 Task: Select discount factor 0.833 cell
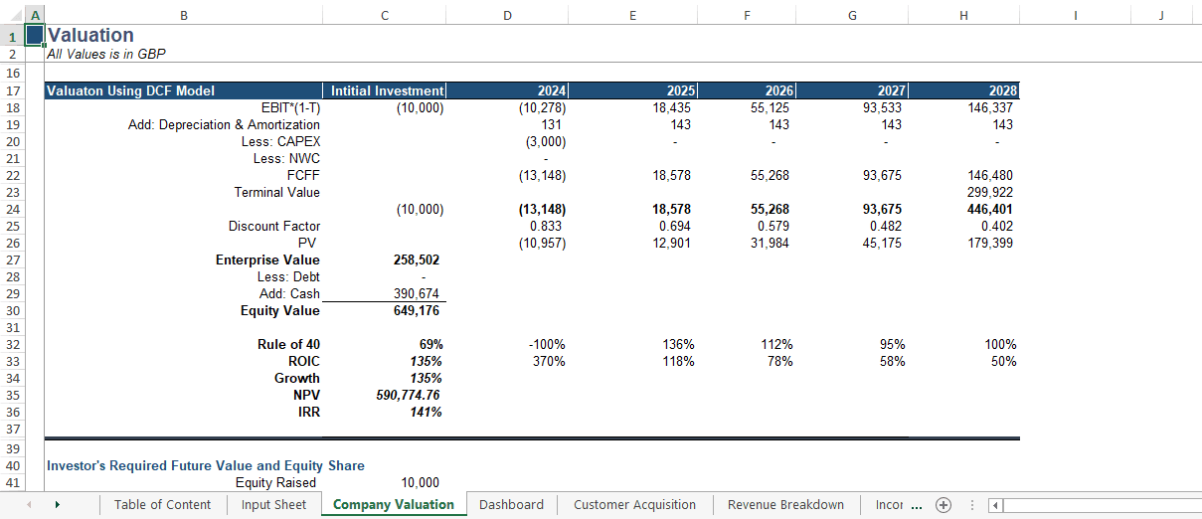click(x=546, y=226)
